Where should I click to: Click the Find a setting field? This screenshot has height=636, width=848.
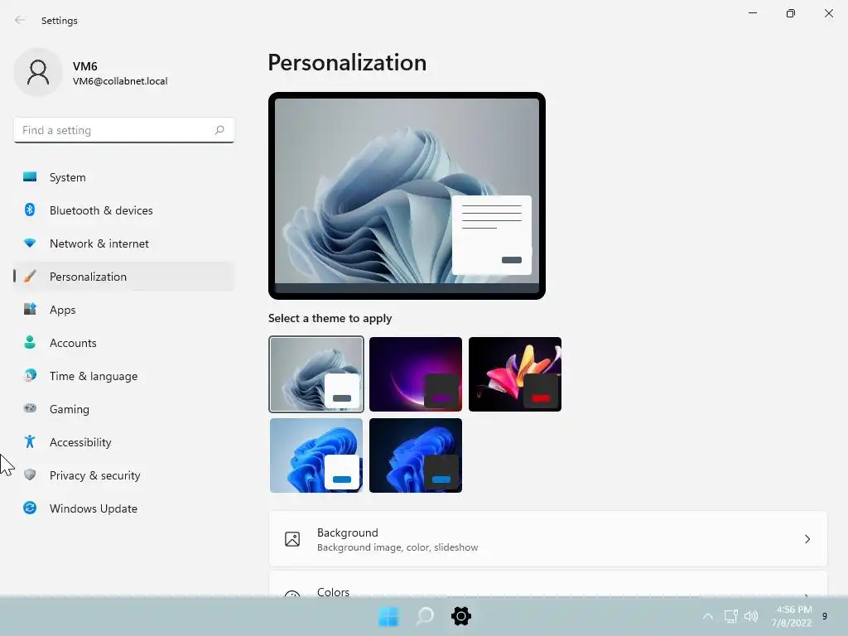[124, 130]
